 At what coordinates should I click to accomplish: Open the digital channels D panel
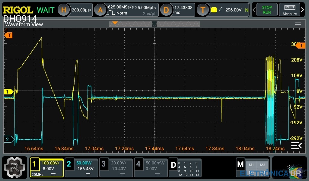(173, 165)
